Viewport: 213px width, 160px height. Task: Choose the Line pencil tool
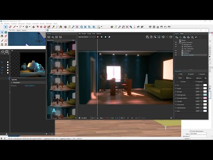click(x=14, y=27)
